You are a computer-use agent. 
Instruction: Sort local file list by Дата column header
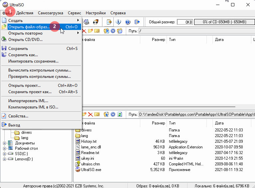(x=232, y=123)
